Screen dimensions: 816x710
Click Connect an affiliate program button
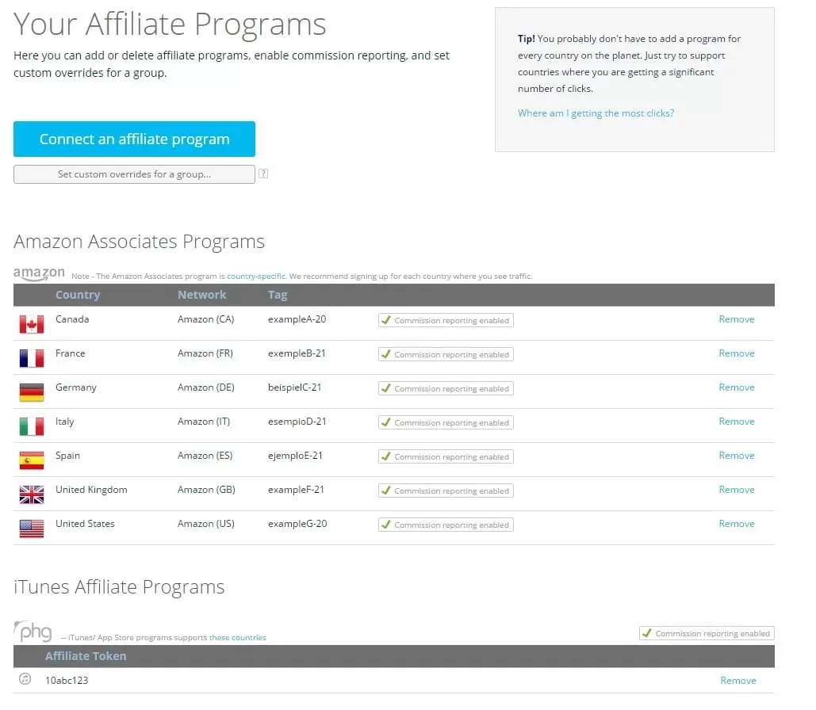[134, 139]
